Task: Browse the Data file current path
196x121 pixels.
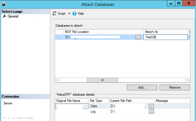Action: (151, 106)
